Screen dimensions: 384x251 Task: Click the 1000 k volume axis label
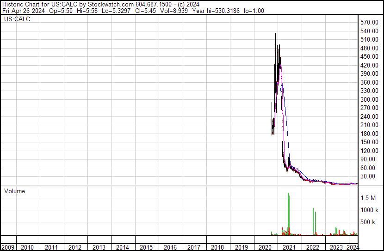[369, 210]
